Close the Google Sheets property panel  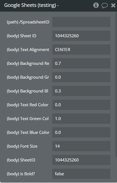(113, 5)
